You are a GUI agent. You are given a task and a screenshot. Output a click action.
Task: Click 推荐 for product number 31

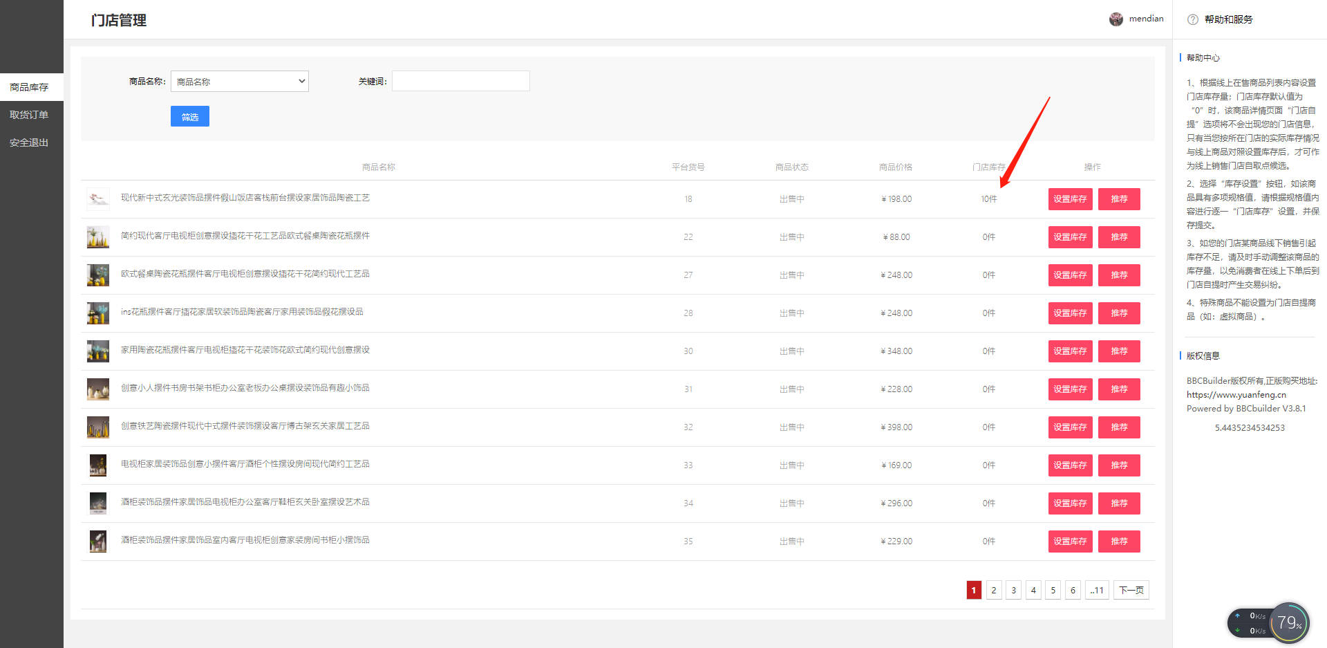tap(1119, 389)
